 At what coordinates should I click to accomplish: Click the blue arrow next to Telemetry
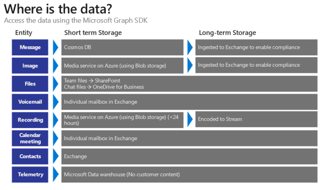pos(55,174)
